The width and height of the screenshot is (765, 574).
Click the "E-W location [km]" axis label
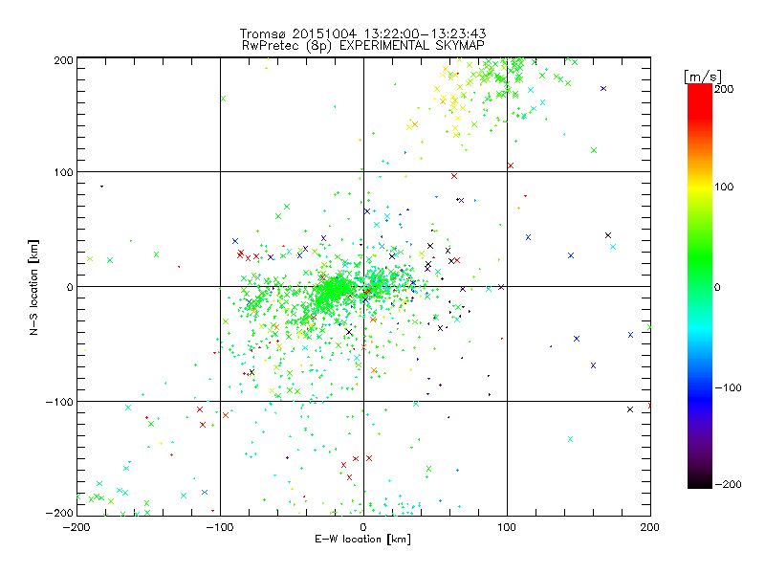(x=362, y=539)
